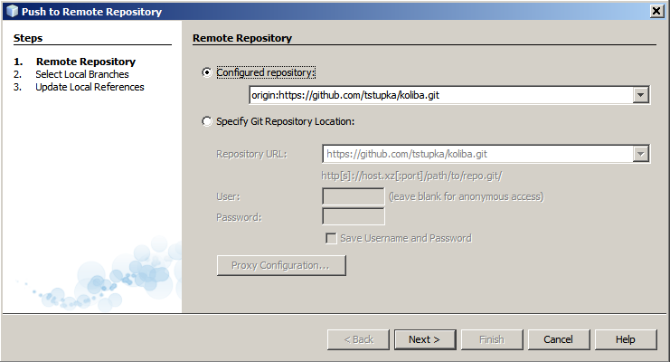Open the Repository URL dropdown arrow

click(x=641, y=154)
